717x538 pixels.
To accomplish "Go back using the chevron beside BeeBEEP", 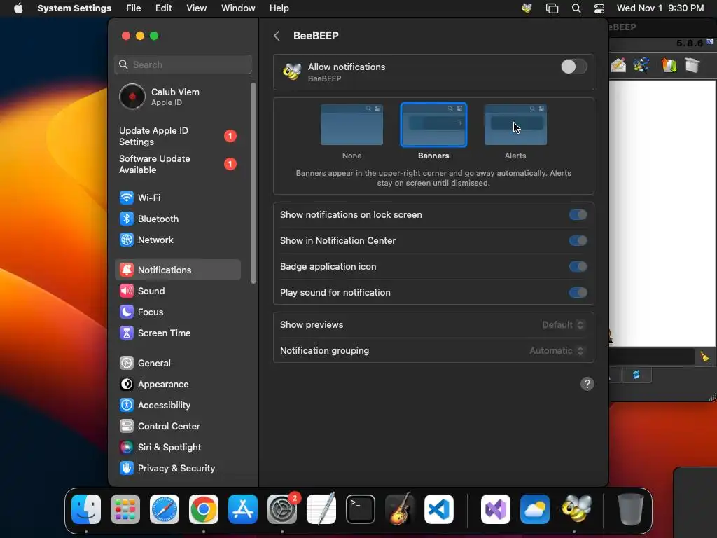I will click(x=277, y=36).
